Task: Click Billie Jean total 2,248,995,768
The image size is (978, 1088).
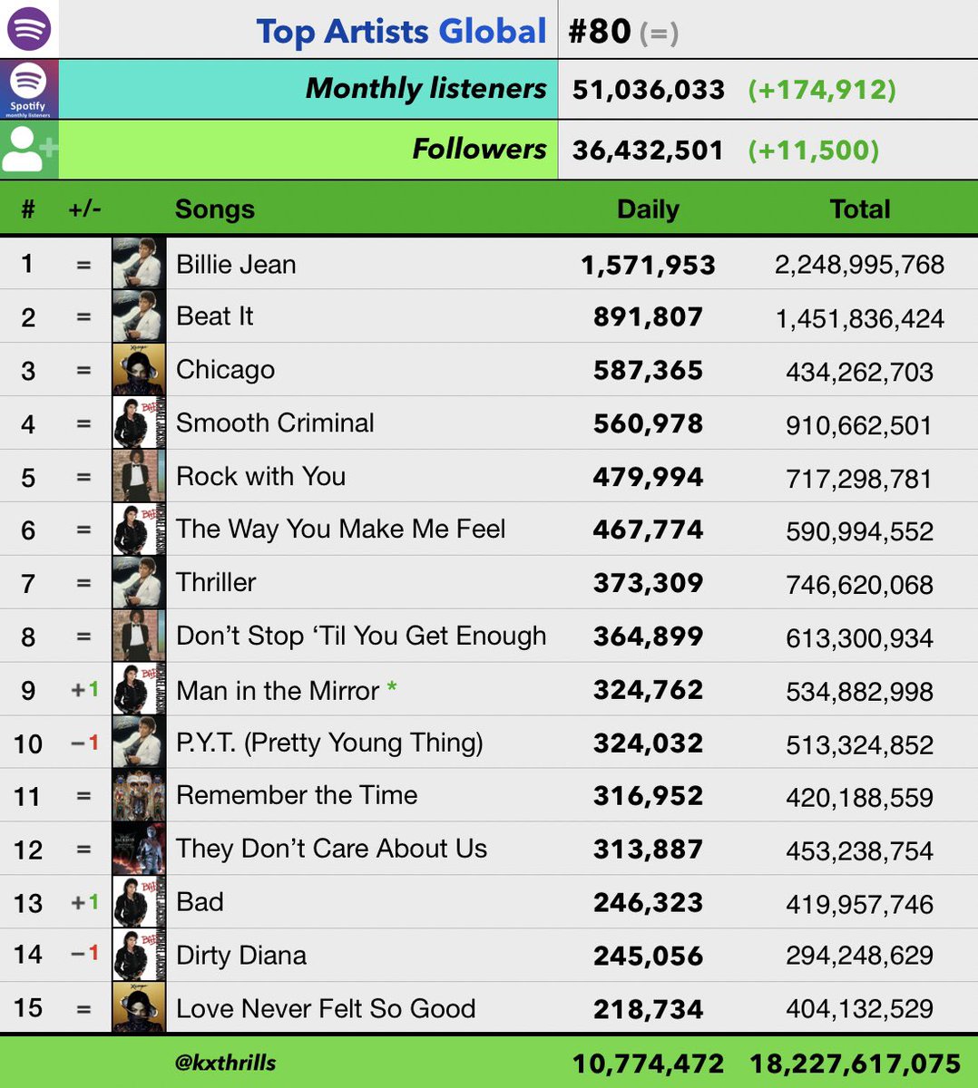Action: 859,265
